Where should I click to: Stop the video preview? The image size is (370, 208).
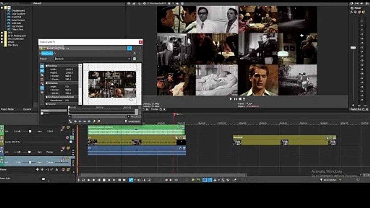point(240,99)
